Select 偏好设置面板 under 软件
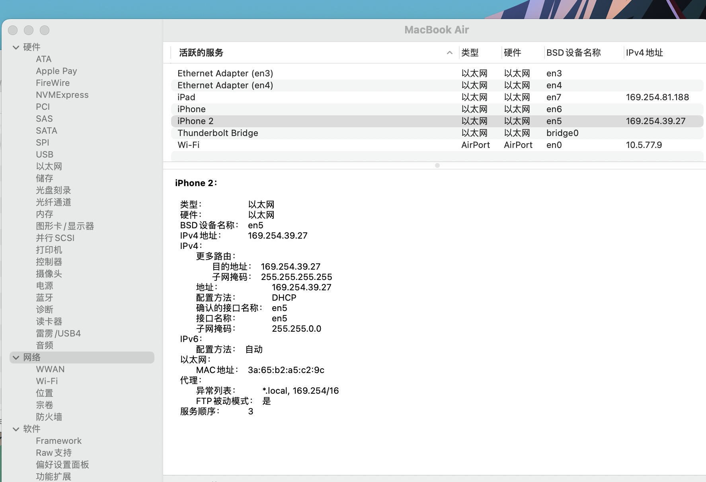The height and width of the screenshot is (482, 706). [x=62, y=465]
